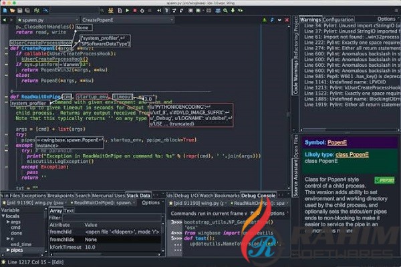Viewport: 401px width, 267px height.
Task: Click the bug icon in the status bar
Action: 5,260
